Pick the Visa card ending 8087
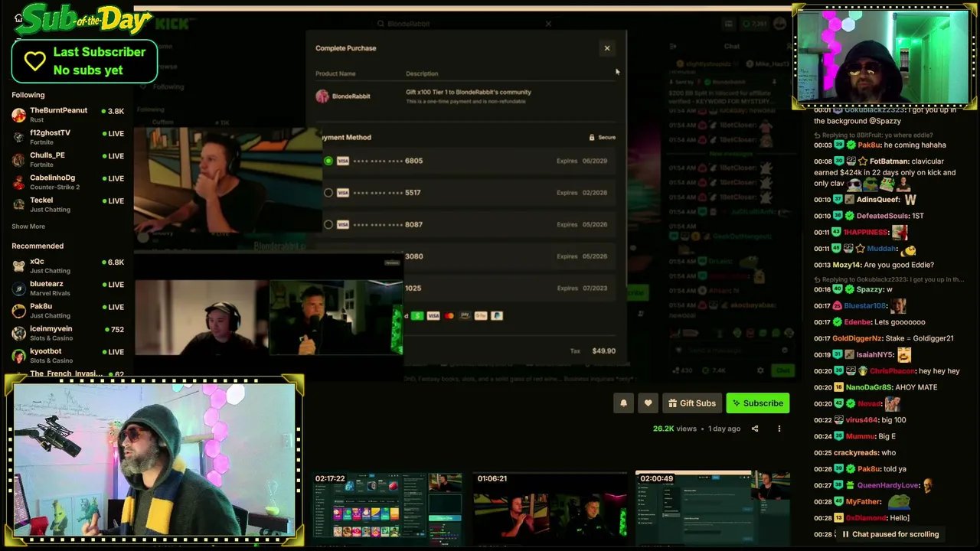Viewport: 980px width, 551px height. coord(328,224)
